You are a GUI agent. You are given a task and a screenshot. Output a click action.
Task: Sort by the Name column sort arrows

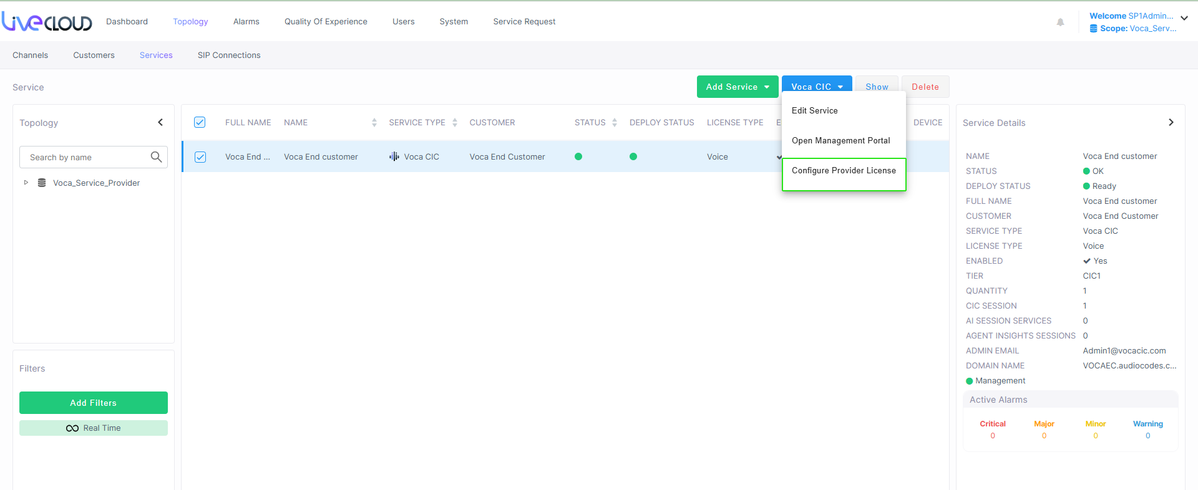click(x=374, y=123)
